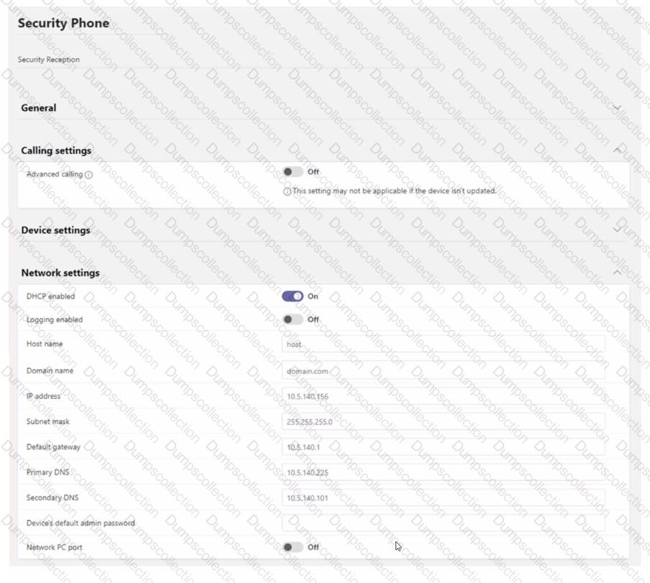Collapse the Calling settings chevron
The width and height of the screenshot is (650, 583).
[x=616, y=150]
